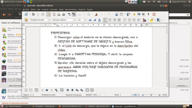
Task: Open the Editar menu
Action: [33, 9]
